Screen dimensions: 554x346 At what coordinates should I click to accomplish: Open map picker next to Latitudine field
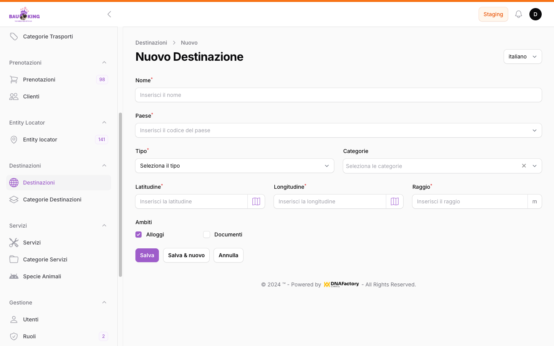(x=256, y=201)
